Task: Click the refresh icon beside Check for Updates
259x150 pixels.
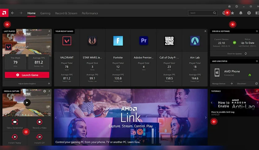Action: tap(246, 54)
